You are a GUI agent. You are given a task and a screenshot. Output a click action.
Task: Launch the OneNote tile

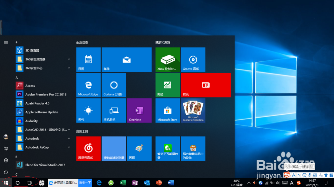point(139,110)
